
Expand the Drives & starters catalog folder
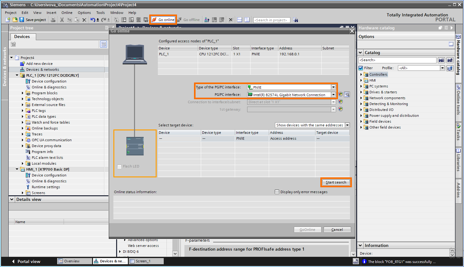tap(361, 92)
